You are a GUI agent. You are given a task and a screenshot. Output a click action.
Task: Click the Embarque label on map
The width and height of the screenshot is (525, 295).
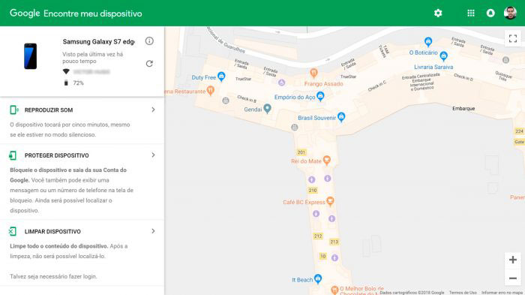click(463, 108)
